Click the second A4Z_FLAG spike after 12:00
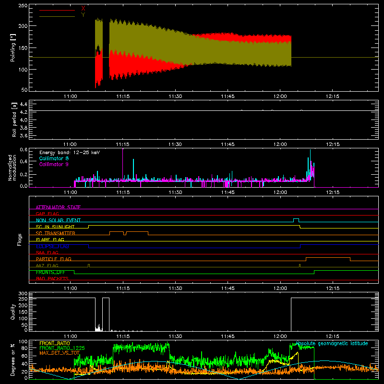 (300, 265)
